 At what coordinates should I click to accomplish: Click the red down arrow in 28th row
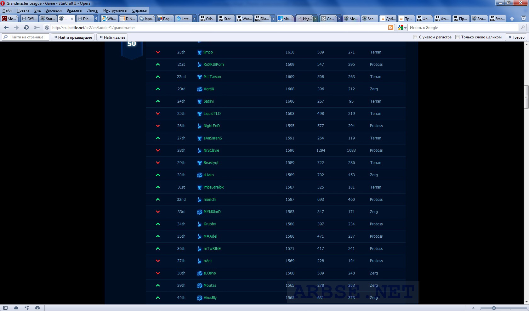(x=158, y=150)
